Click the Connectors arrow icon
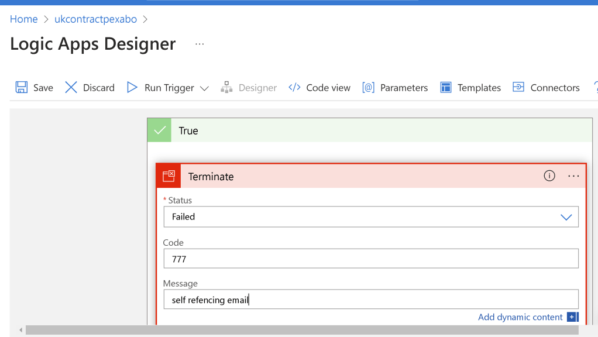Screen dimensions: 598x337 coord(518,87)
